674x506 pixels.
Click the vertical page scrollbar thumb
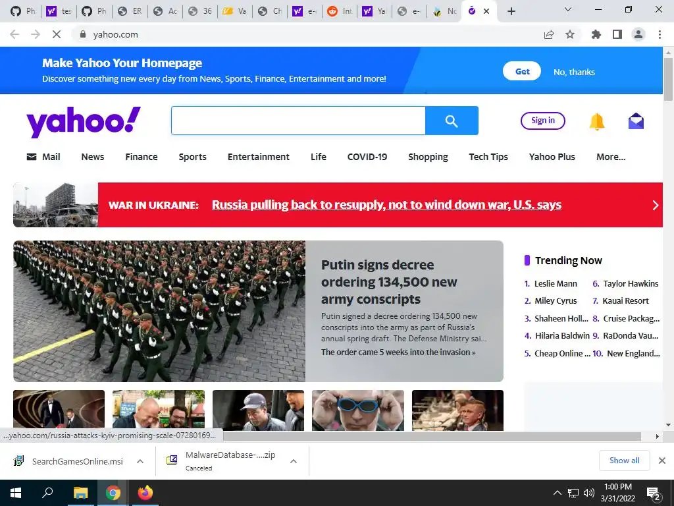pos(668,79)
